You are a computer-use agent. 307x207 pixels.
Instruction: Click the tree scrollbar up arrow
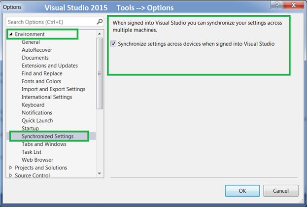(100, 34)
